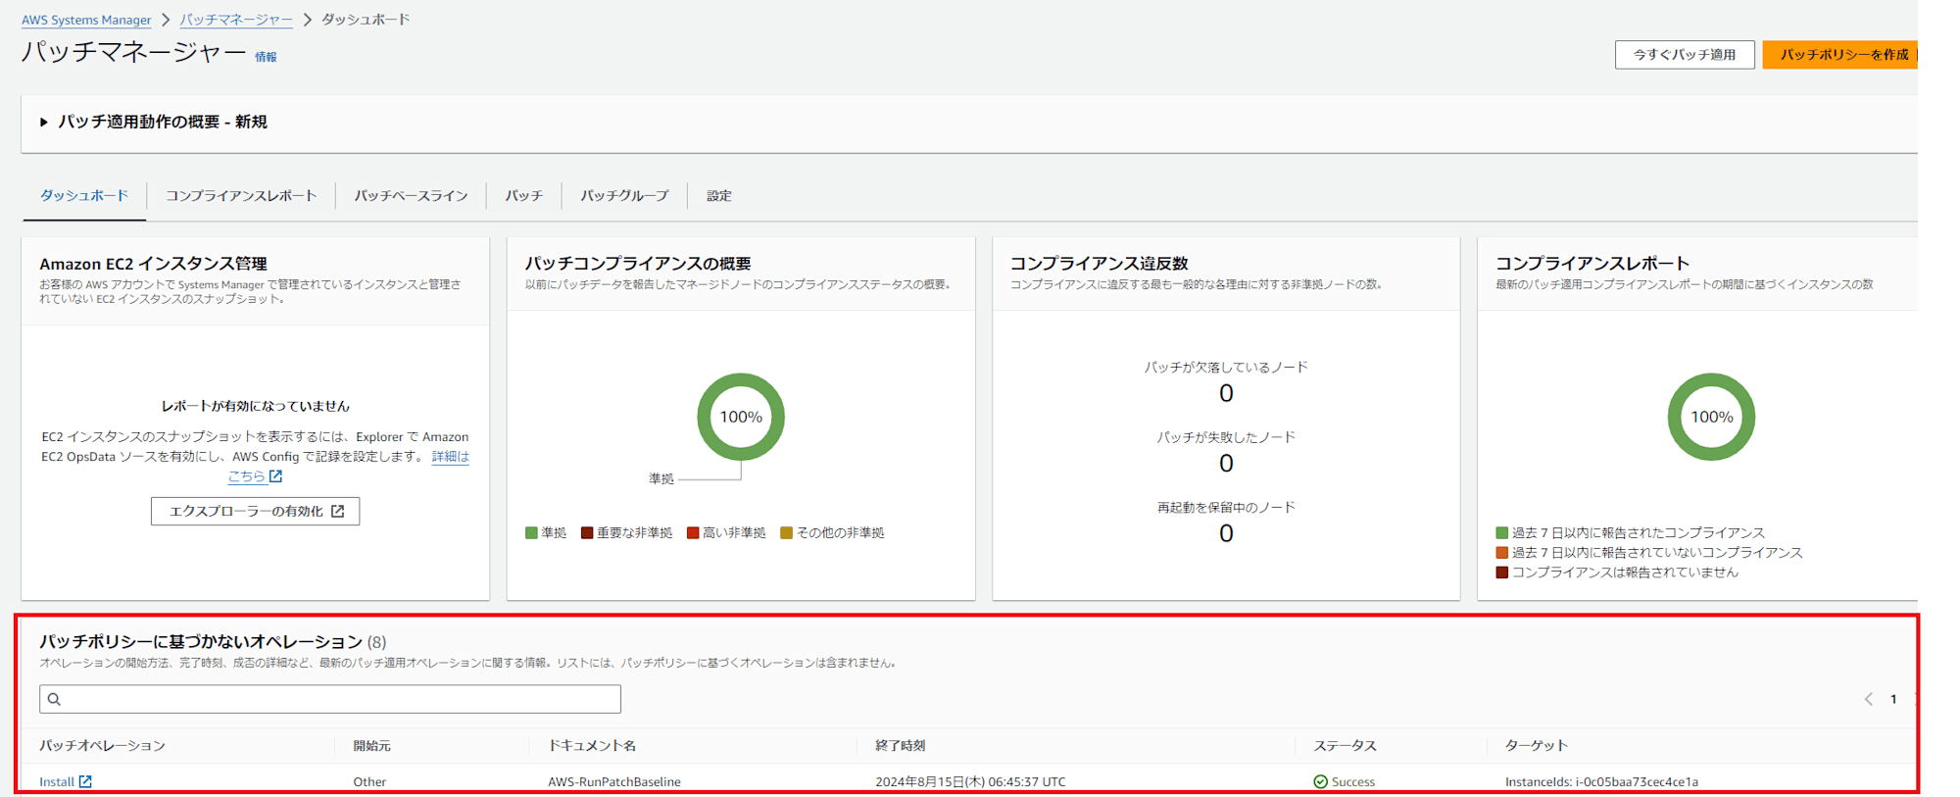Image resolution: width=1960 pixels, height=797 pixels.
Task: Click エクスプローラーの有効化 button
Action: click(255, 511)
